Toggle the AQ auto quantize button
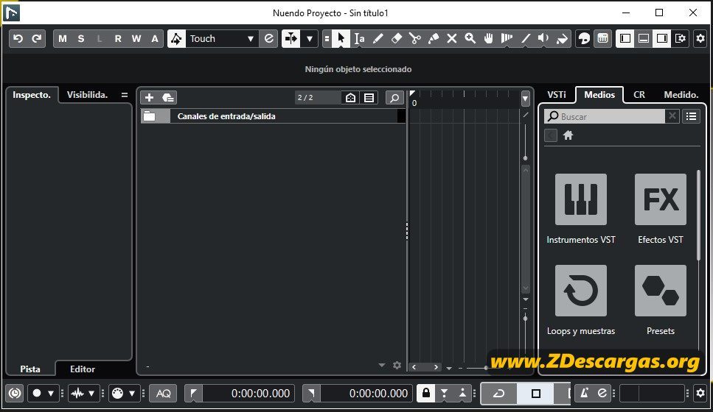 tap(163, 394)
